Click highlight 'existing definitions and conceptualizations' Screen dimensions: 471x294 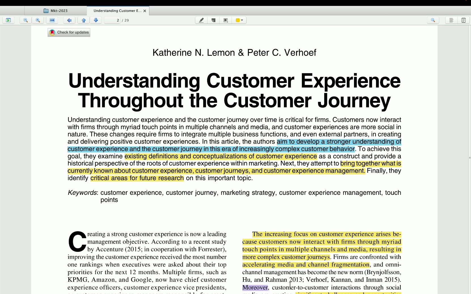pos(220,156)
